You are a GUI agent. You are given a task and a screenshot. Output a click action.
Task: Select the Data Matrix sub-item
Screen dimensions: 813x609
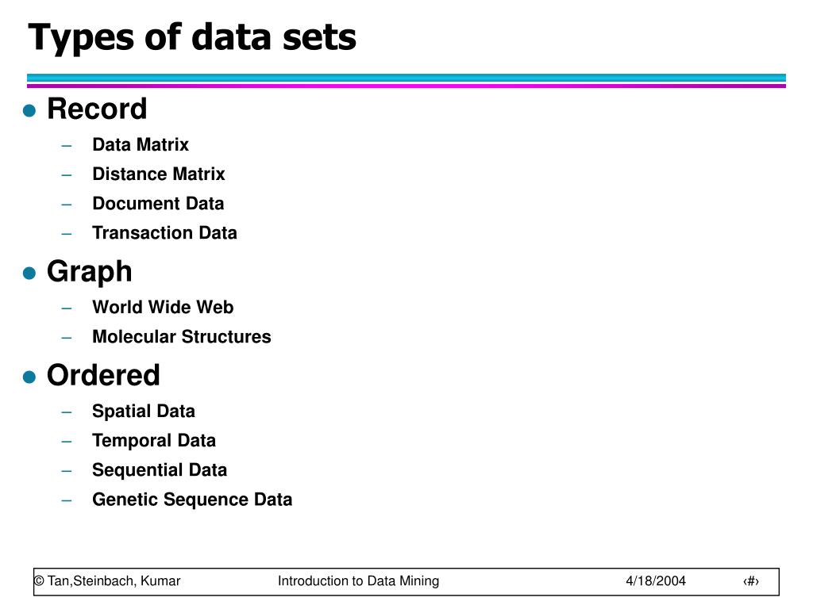point(141,144)
